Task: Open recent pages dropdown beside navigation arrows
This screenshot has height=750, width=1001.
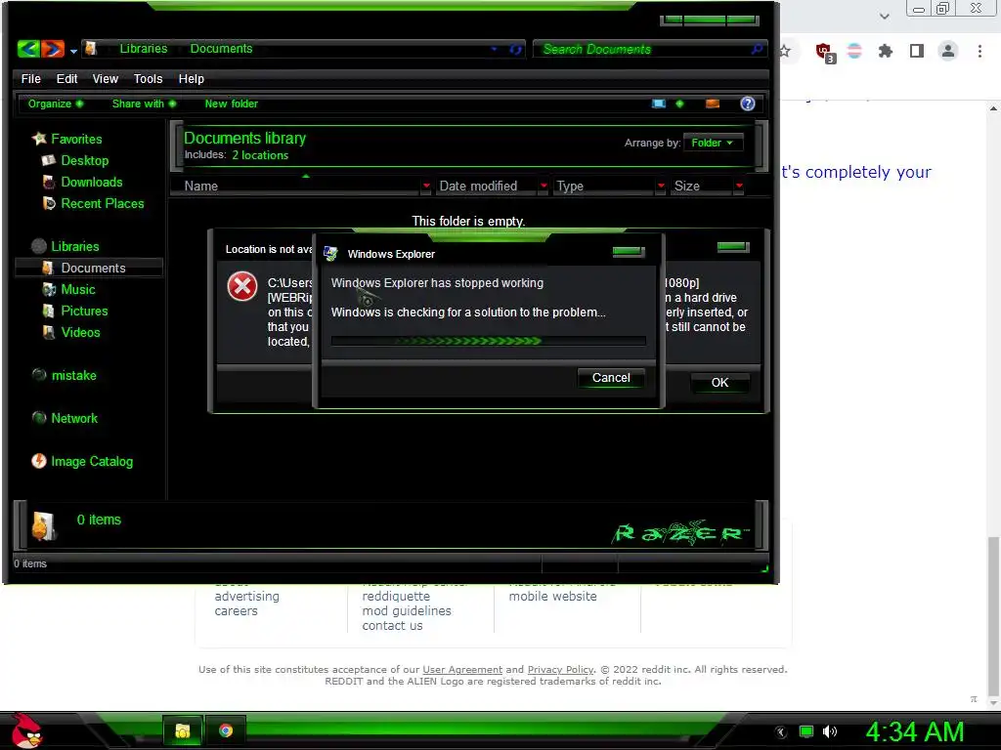Action: [x=73, y=51]
